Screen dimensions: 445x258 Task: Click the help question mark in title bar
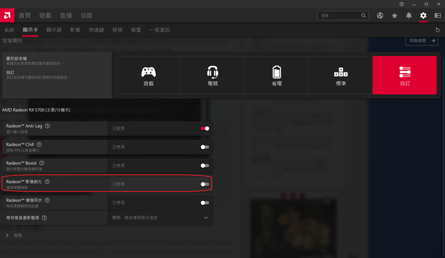point(402,4)
